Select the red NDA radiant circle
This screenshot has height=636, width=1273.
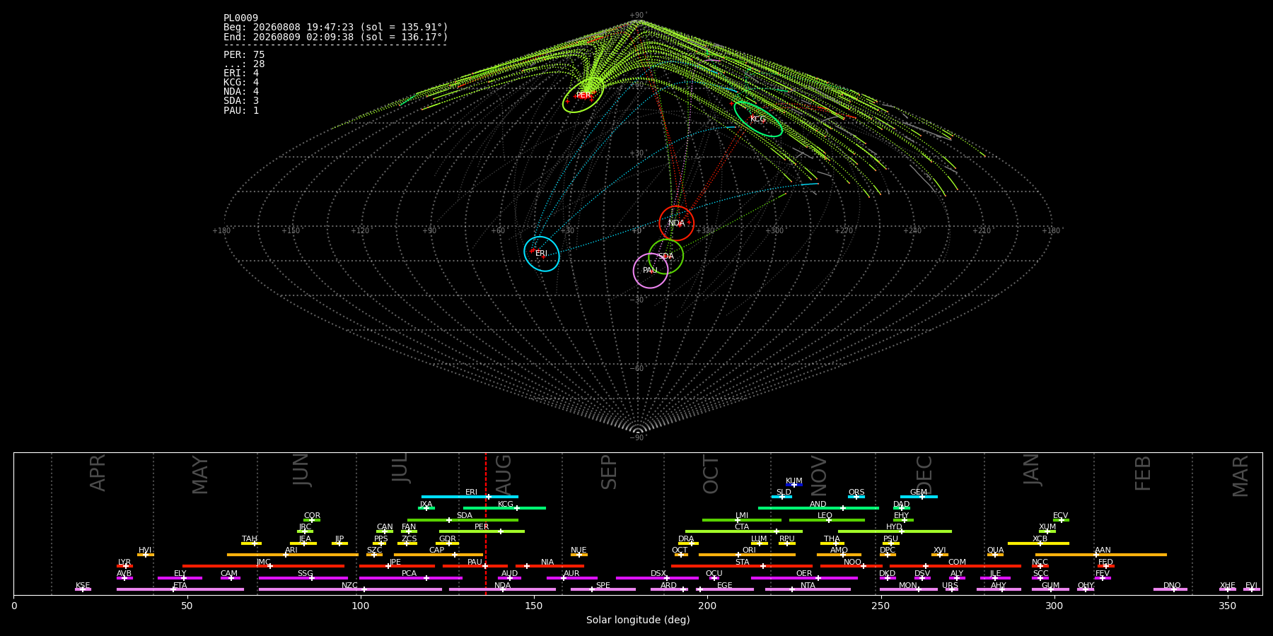pos(677,223)
